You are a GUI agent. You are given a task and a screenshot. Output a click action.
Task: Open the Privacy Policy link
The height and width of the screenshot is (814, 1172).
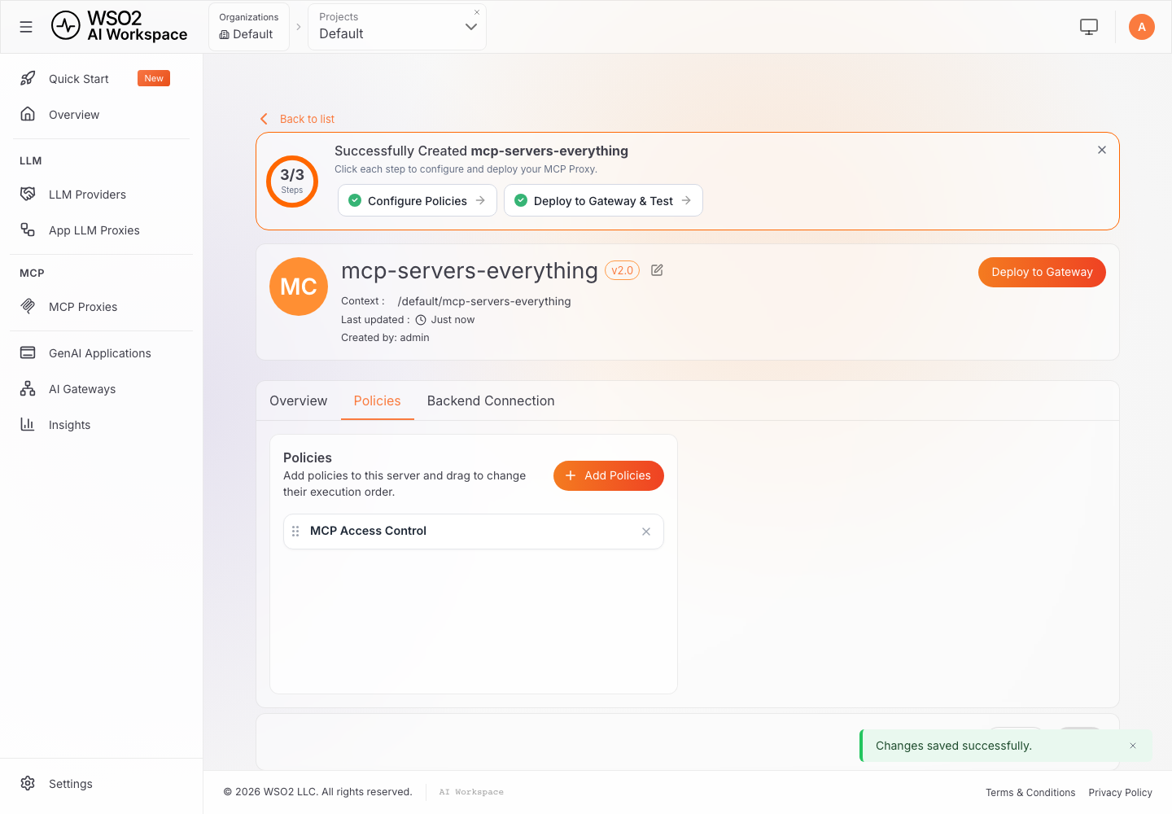pyautogui.click(x=1121, y=792)
